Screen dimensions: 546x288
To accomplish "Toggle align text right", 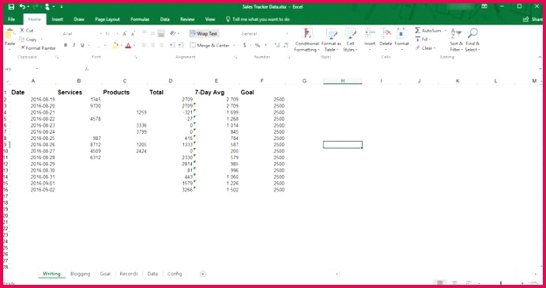I will point(161,45).
